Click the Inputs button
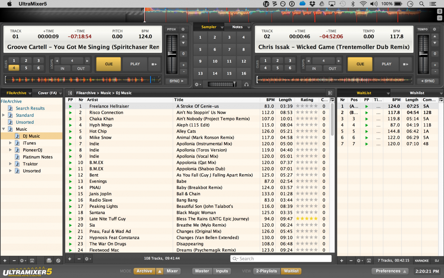 (222, 271)
